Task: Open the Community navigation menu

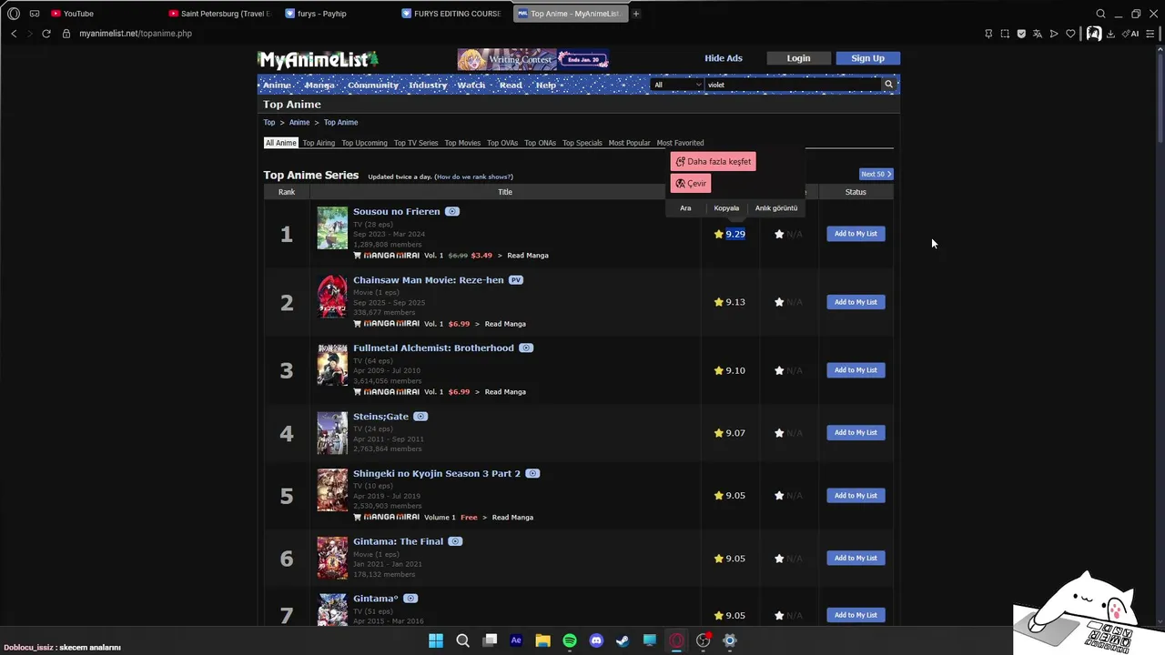Action: [x=373, y=85]
